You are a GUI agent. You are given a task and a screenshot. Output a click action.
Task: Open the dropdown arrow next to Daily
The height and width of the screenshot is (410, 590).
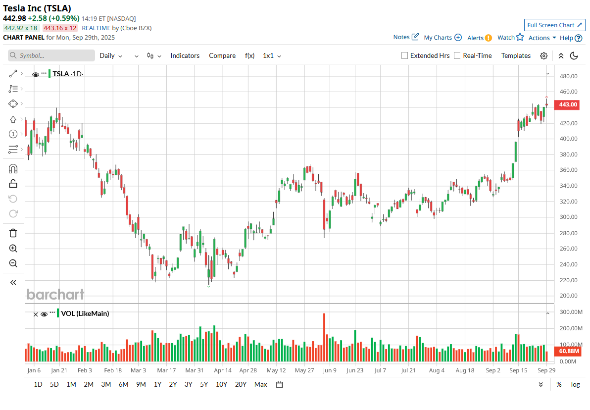coord(136,56)
